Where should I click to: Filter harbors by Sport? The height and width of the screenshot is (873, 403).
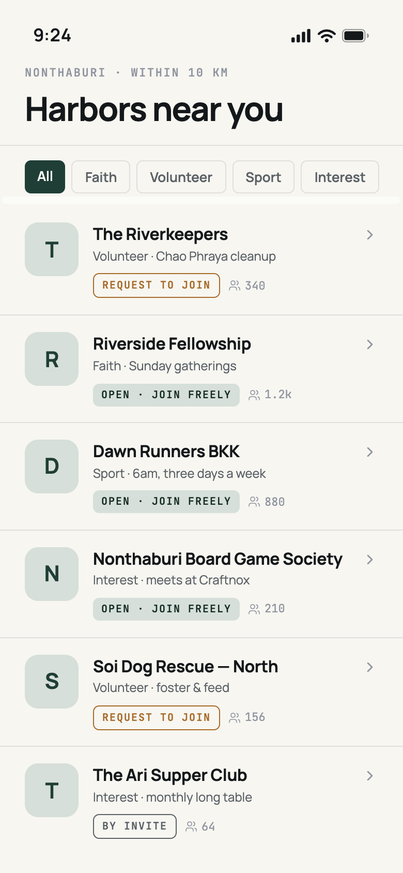[x=263, y=177]
